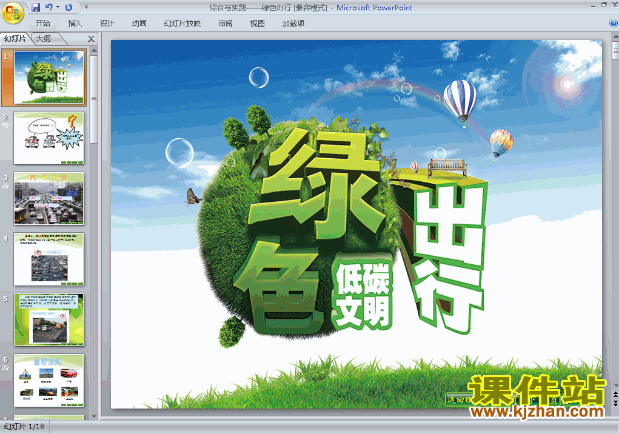Click slide pane scrollbar up arrow
This screenshot has height=434, width=619.
tap(94, 50)
